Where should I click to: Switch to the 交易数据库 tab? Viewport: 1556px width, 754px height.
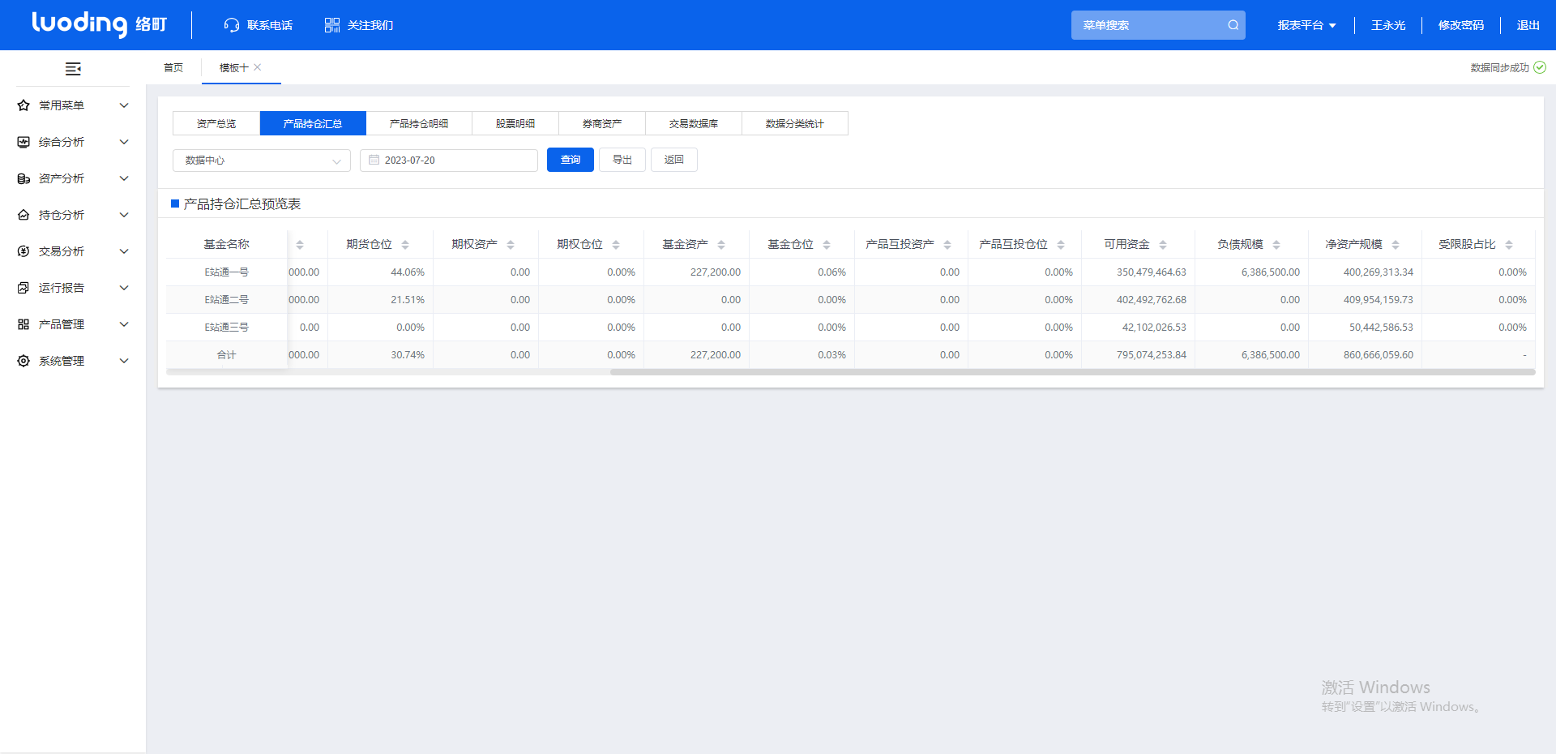click(x=694, y=123)
